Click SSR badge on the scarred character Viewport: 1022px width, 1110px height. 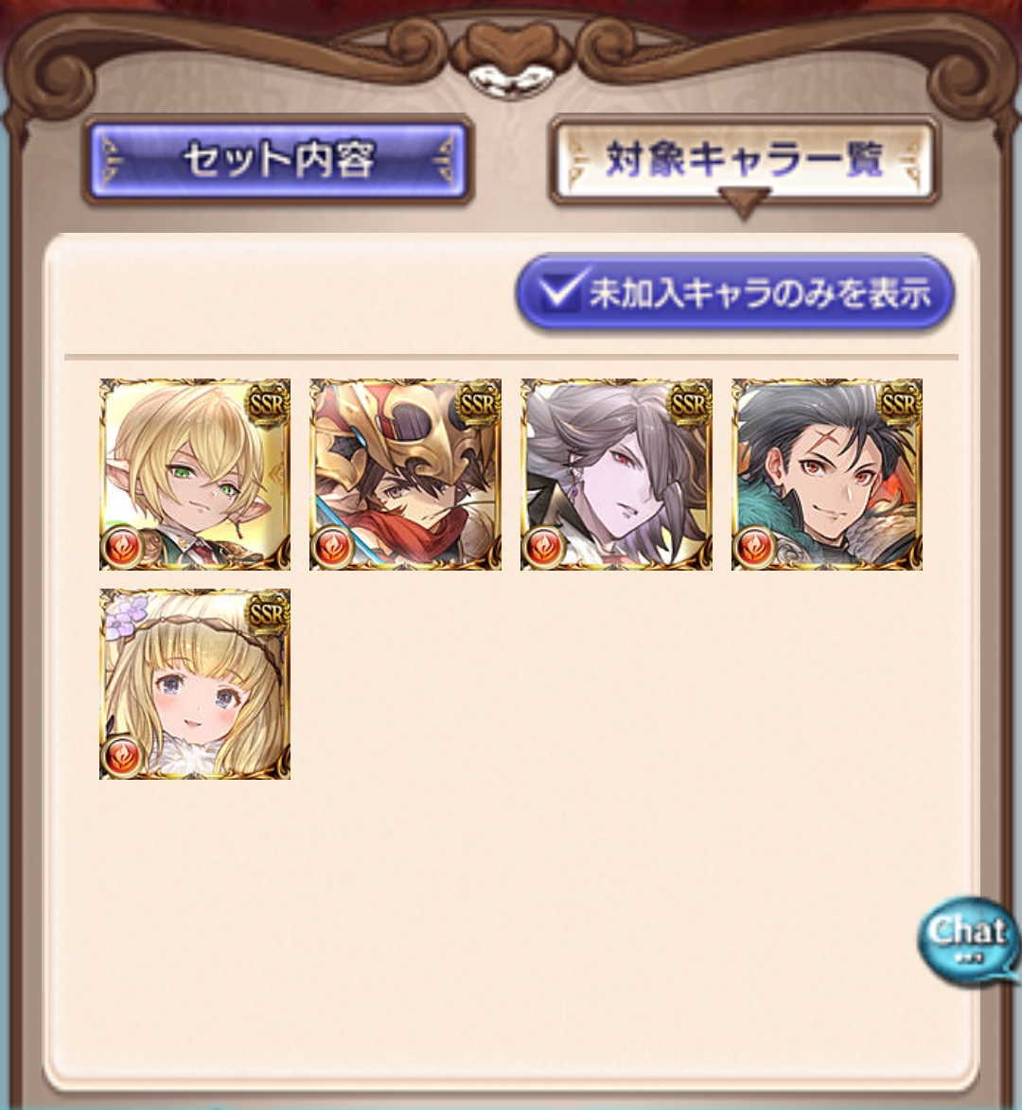(899, 405)
